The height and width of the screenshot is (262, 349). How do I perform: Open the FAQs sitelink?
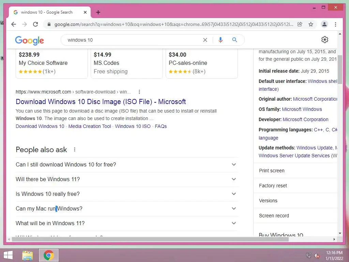(x=161, y=126)
